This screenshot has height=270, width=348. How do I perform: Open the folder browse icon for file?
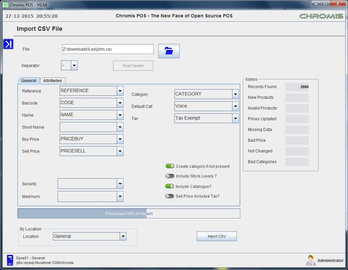pyautogui.click(x=169, y=51)
